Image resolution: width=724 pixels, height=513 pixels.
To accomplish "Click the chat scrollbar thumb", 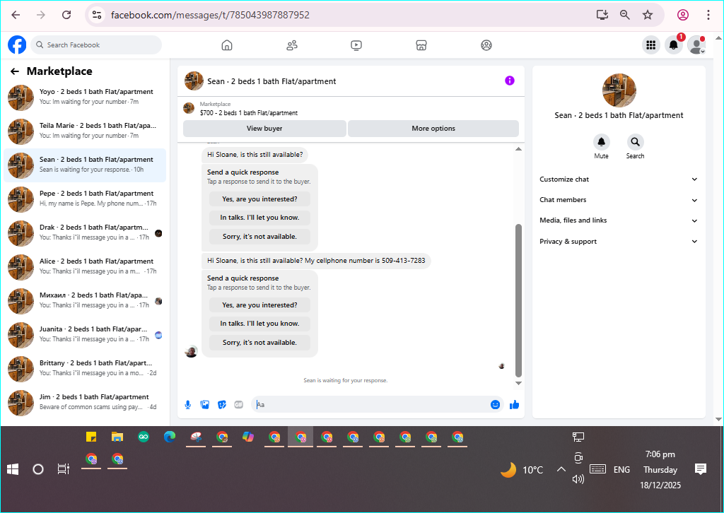I will 518,300.
